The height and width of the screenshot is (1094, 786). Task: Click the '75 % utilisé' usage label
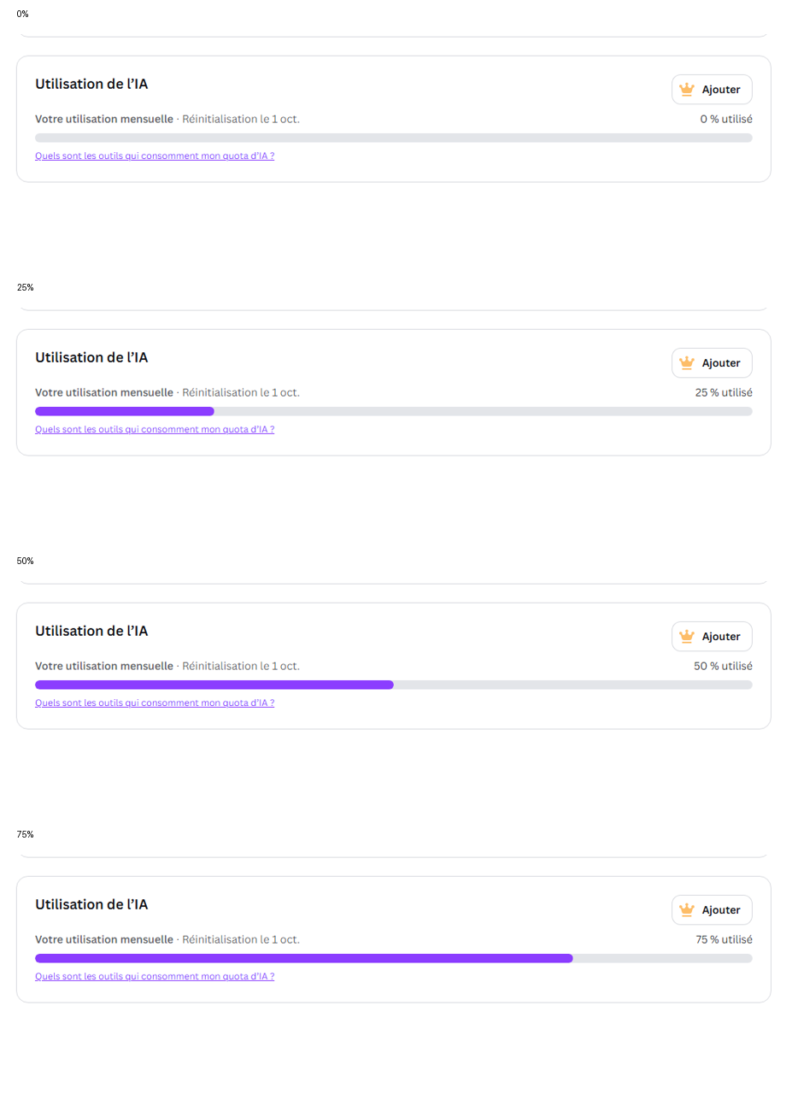click(724, 939)
